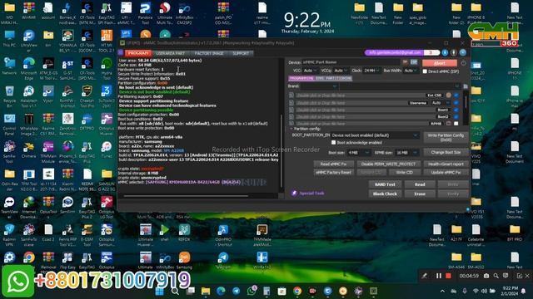Viewport: 533px width, 299px height.
Task: Open the Boot size dropdown
Action: (x=359, y=153)
